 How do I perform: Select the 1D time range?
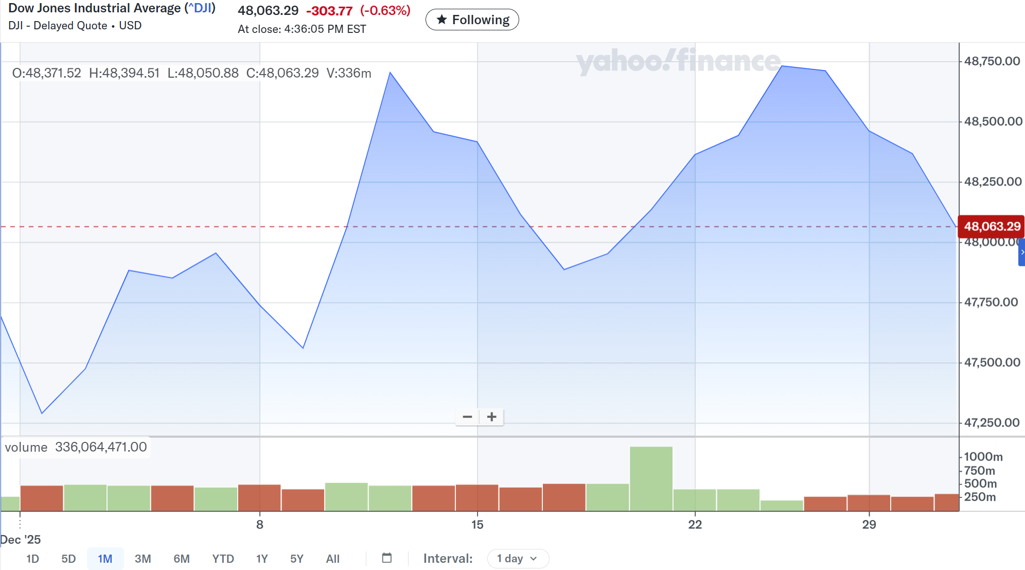point(32,559)
